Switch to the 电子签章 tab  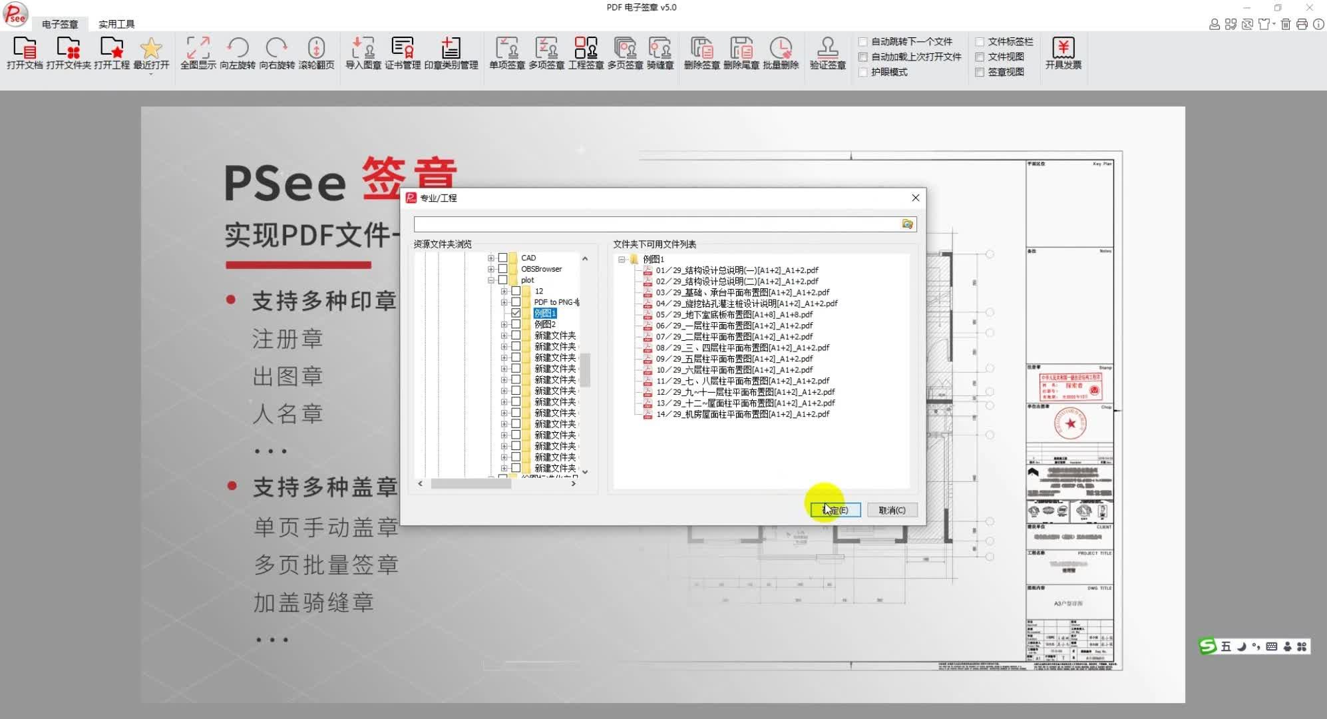point(60,24)
